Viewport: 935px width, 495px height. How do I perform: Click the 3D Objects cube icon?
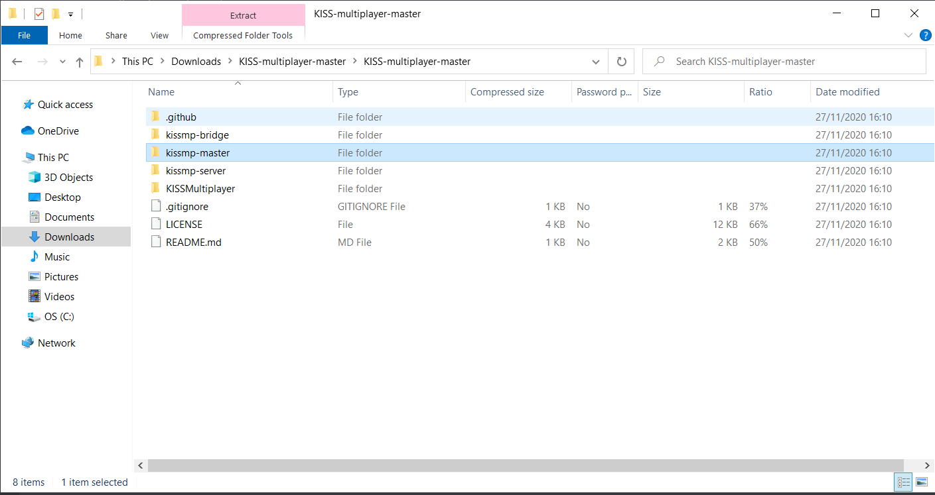35,178
